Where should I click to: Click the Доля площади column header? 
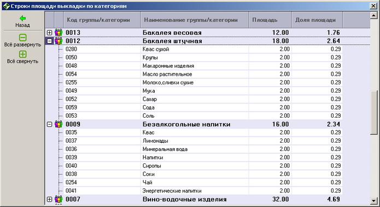pos(317,20)
